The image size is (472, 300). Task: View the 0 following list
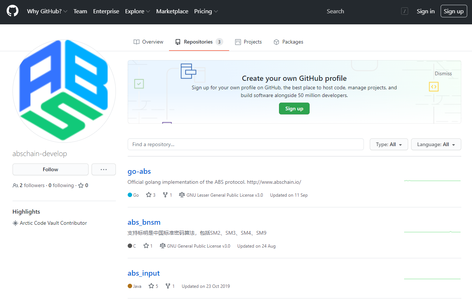click(x=61, y=185)
